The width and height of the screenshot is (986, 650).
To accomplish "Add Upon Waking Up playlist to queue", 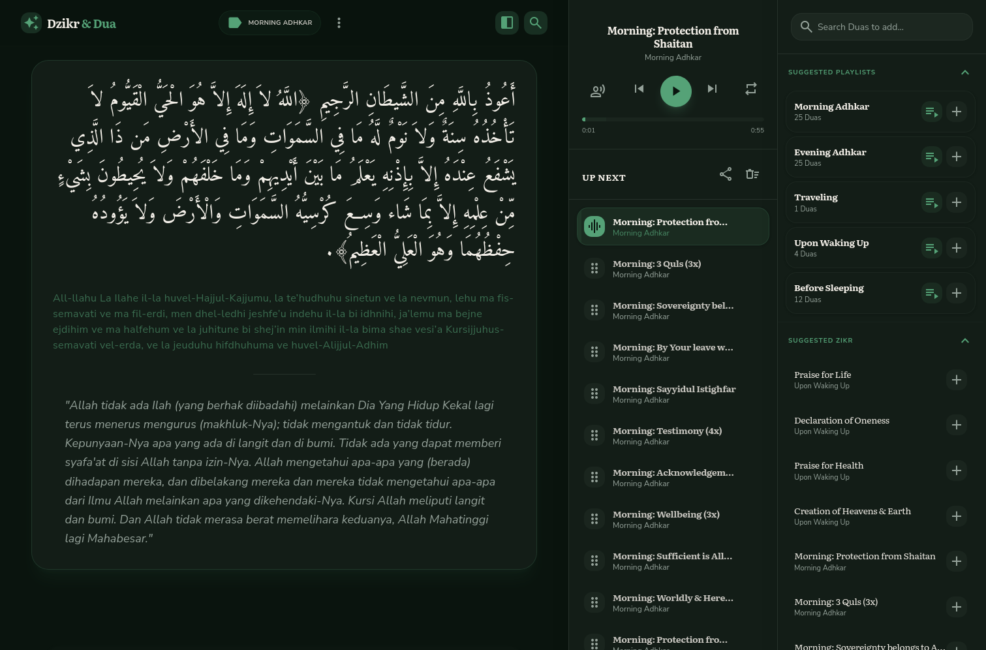I will tap(957, 248).
